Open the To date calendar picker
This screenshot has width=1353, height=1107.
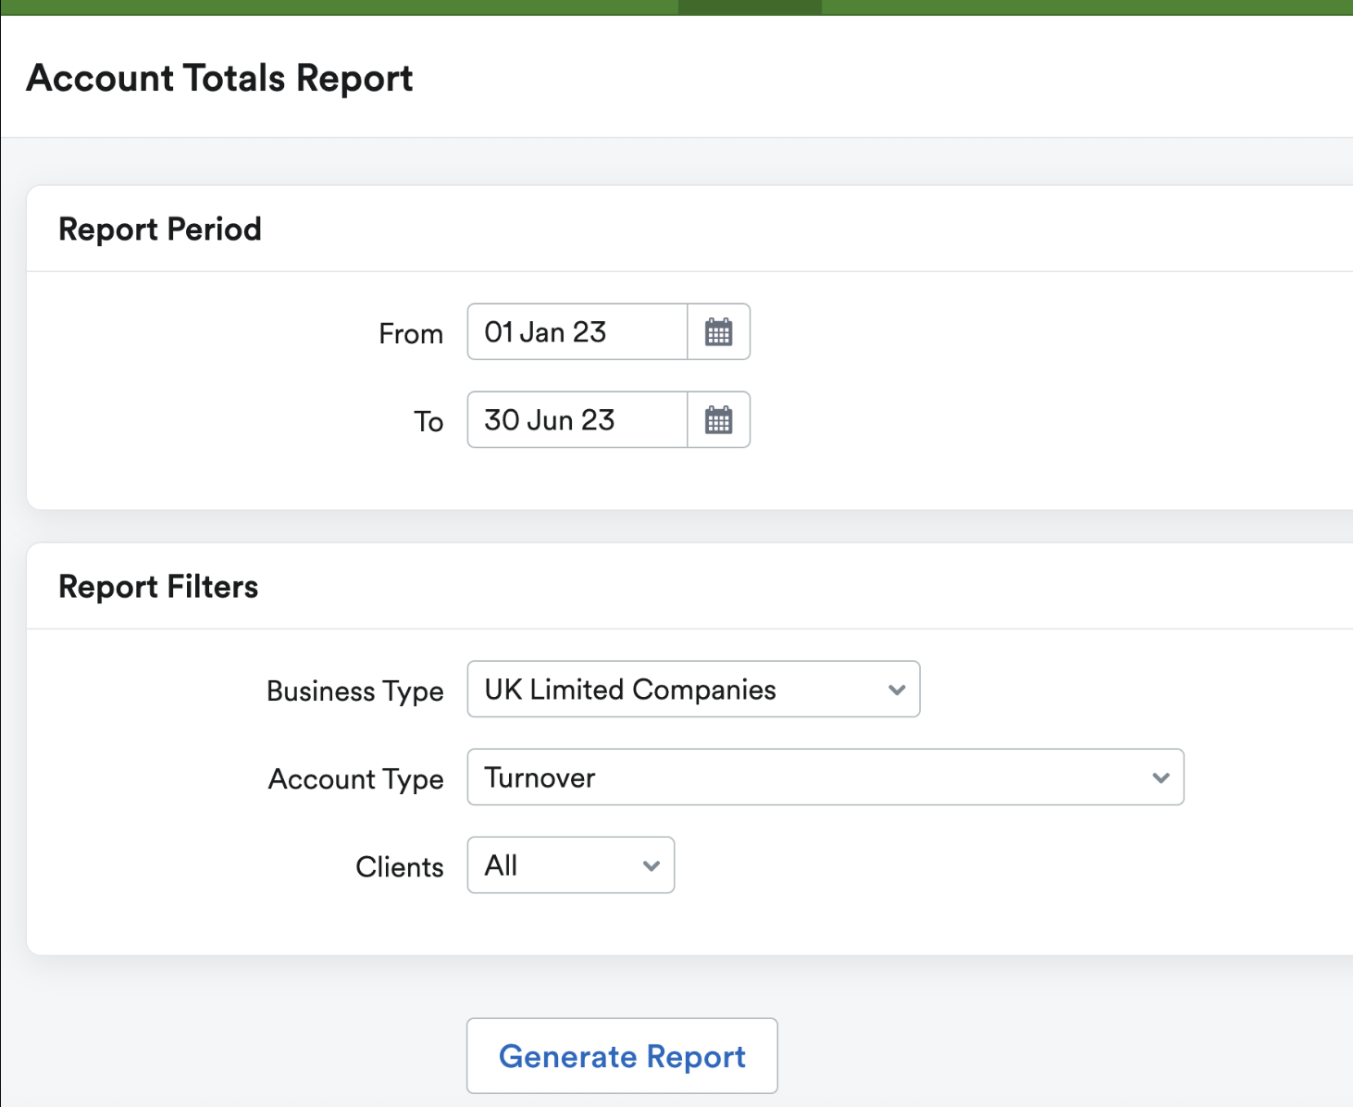[719, 420]
